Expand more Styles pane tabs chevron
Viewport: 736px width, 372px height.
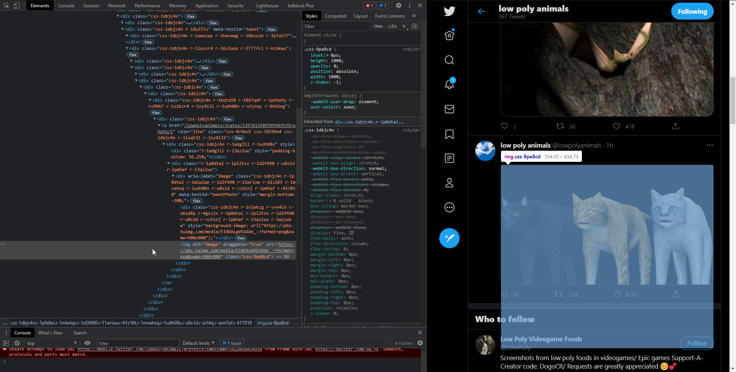414,16
